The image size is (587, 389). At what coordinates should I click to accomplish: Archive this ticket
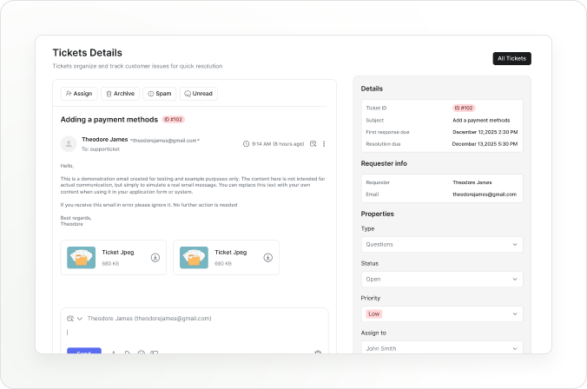pos(120,94)
